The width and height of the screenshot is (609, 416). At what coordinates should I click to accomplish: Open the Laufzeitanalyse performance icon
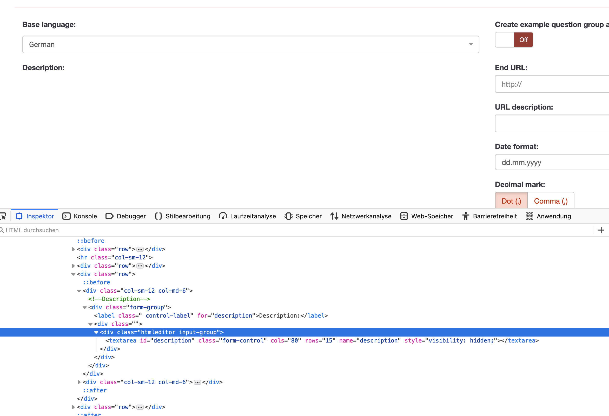pyautogui.click(x=223, y=216)
